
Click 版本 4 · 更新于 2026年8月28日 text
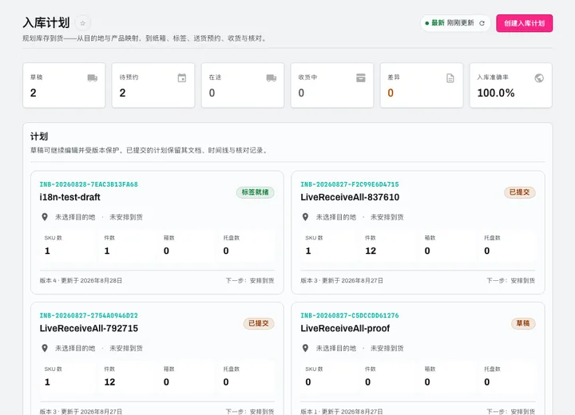pos(81,280)
